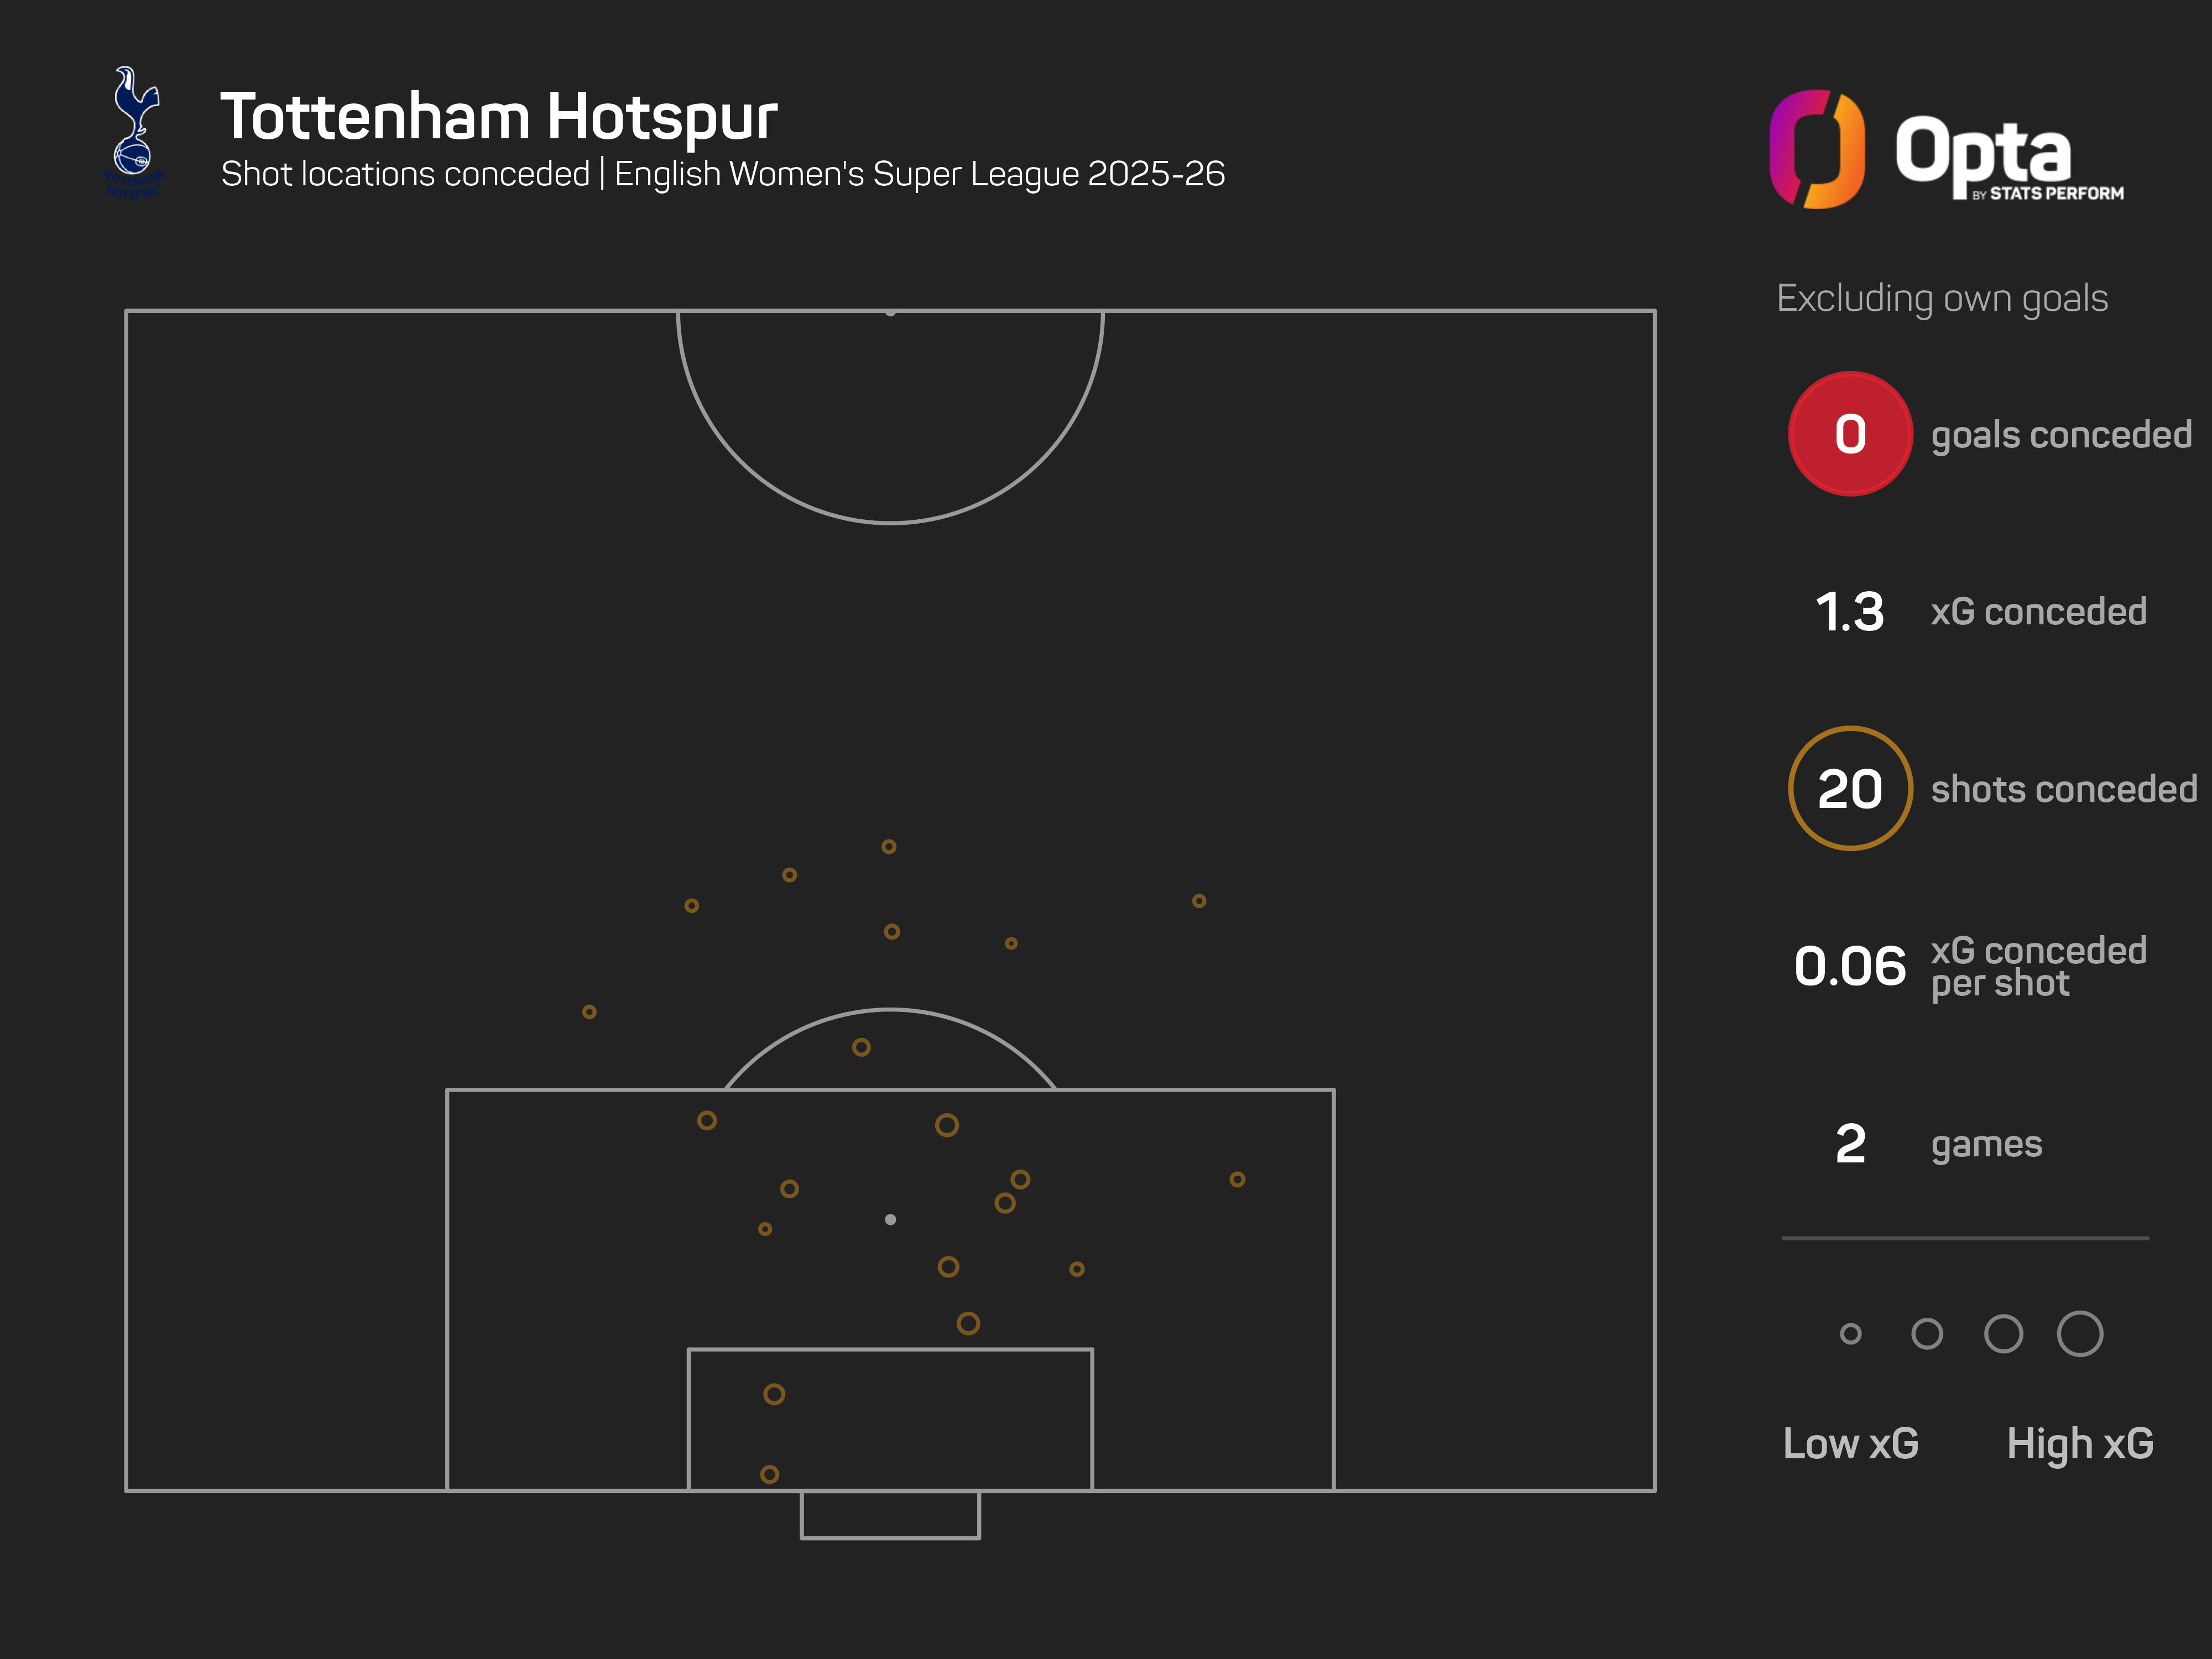Viewport: 2212px width, 1659px height.
Task: Click the leftmost shot marker on the pitch
Action: tap(589, 1012)
